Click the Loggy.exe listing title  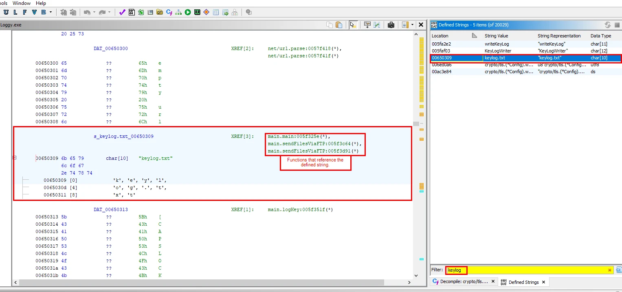coord(11,25)
